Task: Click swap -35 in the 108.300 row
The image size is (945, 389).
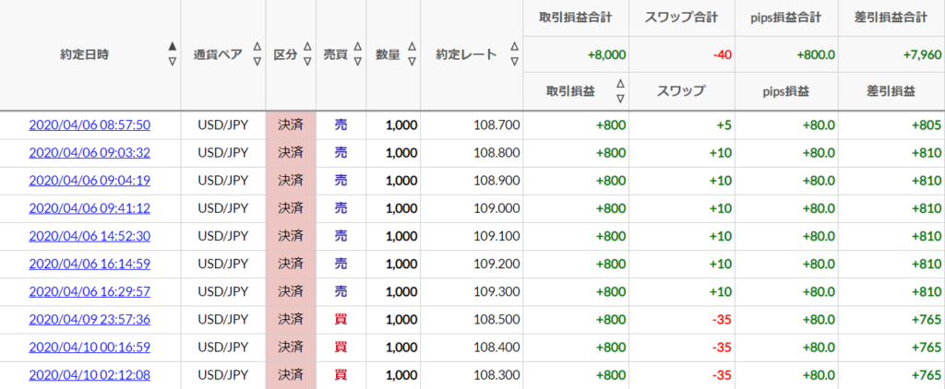Action: click(722, 374)
